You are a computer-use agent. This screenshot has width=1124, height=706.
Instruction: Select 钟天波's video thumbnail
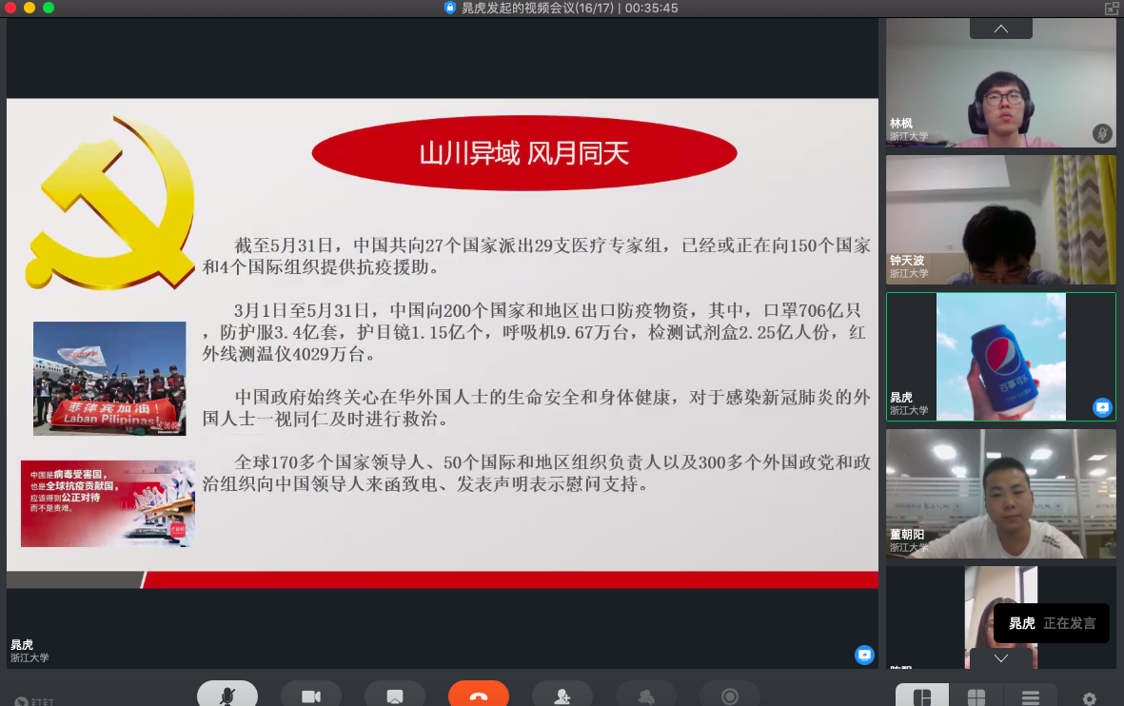pyautogui.click(x=1000, y=219)
